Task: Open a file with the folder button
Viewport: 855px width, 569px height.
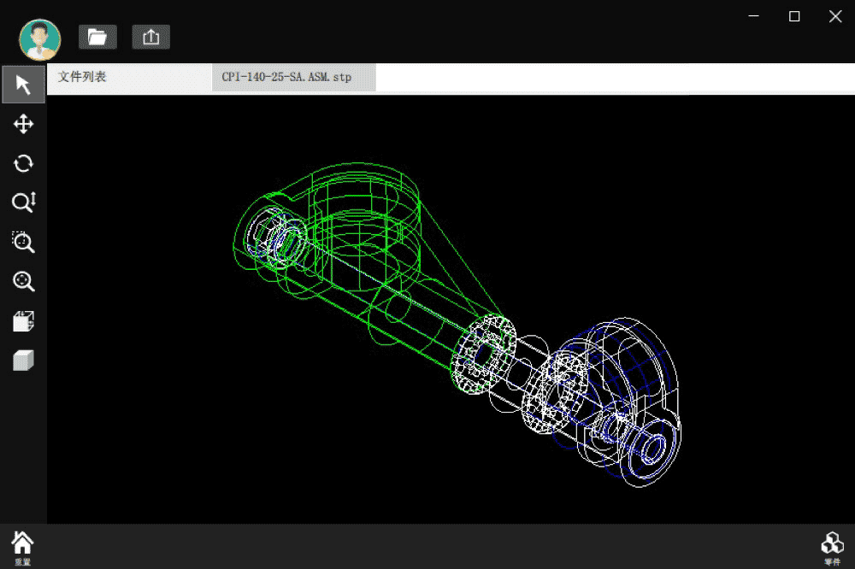Action: pos(97,37)
